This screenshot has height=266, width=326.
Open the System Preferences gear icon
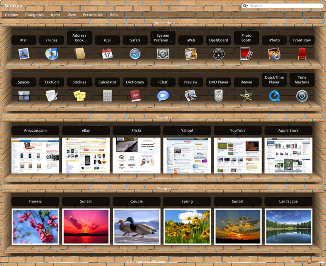click(x=163, y=54)
